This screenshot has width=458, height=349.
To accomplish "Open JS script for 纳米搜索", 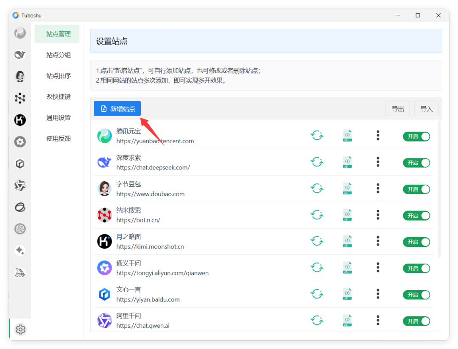I will (347, 215).
